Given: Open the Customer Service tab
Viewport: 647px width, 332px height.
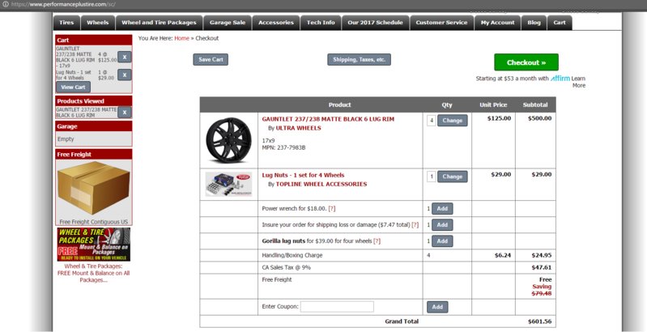Looking at the screenshot, I should point(441,23).
